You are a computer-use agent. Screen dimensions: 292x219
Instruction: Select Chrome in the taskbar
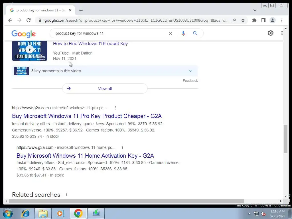coord(78,213)
